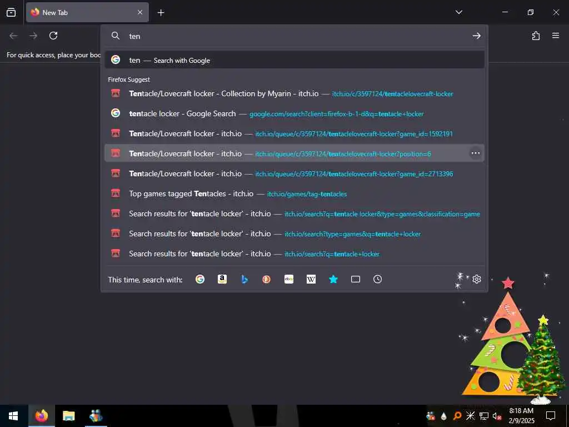This screenshot has width=569, height=427.
Task: Click the browser forward arrow
Action: click(x=33, y=36)
